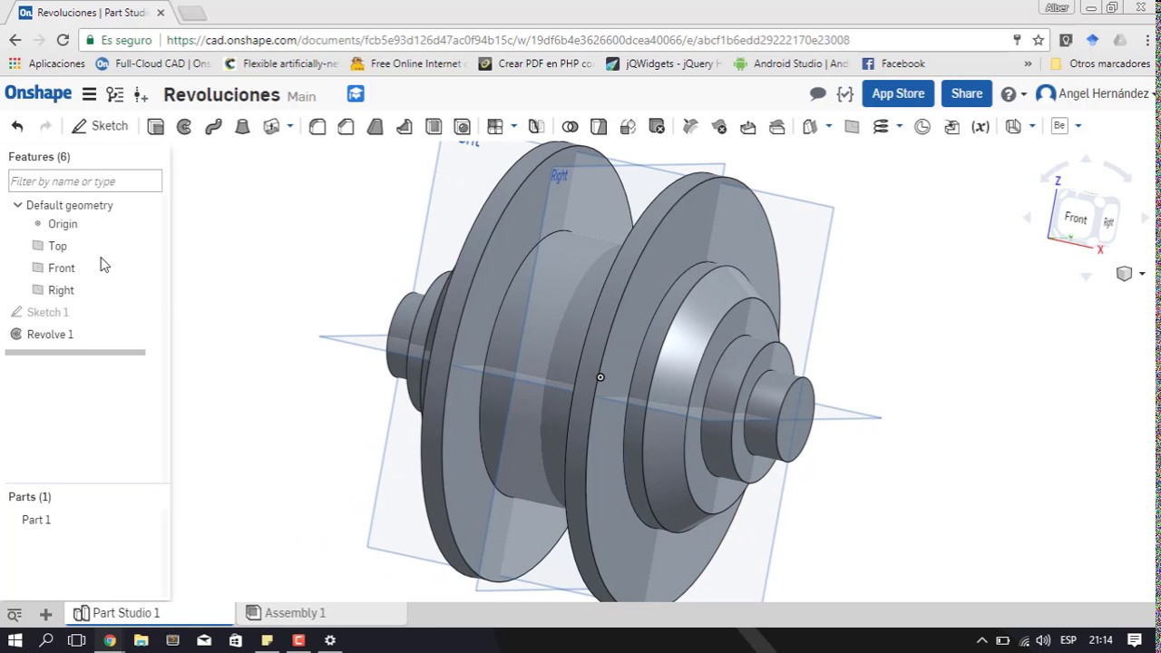Select the Replace face tool

pos(777,127)
